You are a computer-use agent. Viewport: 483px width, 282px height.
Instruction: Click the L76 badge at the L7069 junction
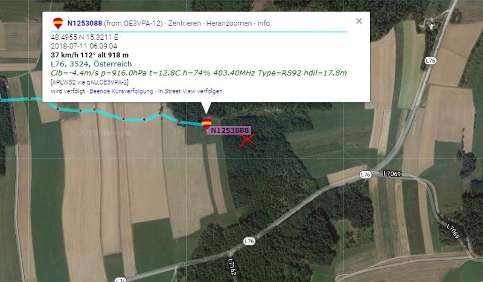(x=365, y=175)
